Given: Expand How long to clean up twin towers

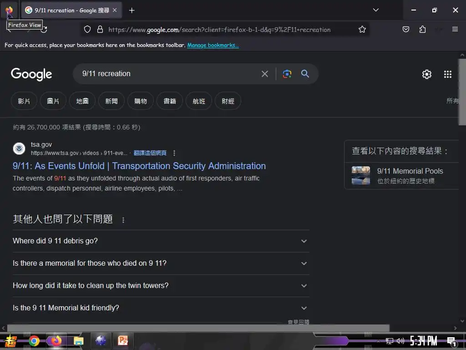Looking at the screenshot, I should click(161, 286).
